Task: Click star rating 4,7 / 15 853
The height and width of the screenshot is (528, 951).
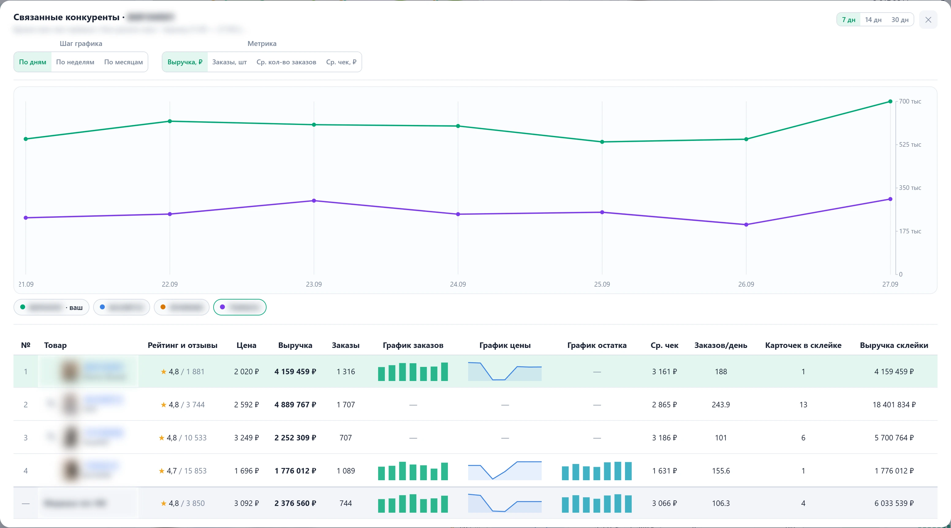Action: click(x=182, y=471)
